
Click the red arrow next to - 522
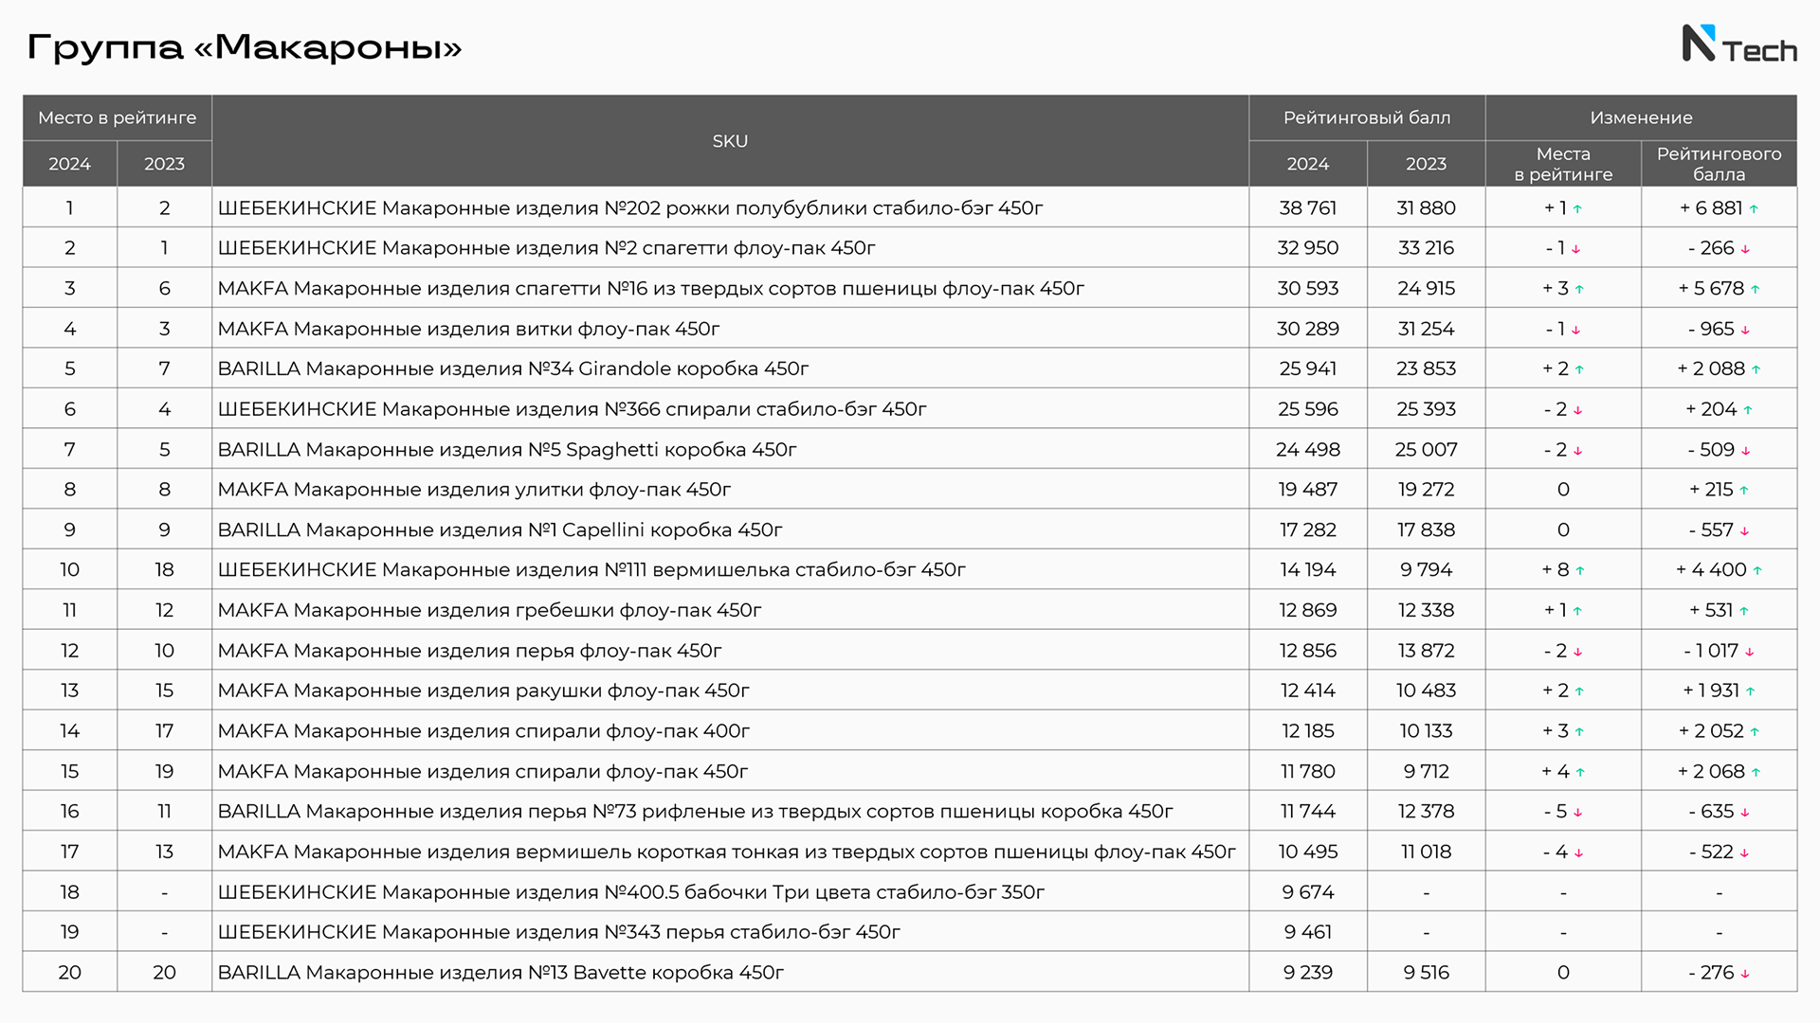(x=1744, y=853)
